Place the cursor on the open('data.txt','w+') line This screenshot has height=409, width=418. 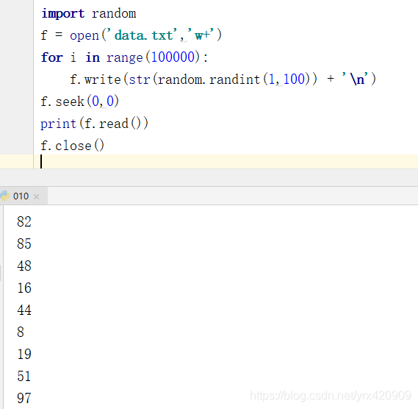pyautogui.click(x=131, y=35)
